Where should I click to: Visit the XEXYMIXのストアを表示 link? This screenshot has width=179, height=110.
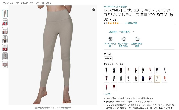tap(115, 7)
